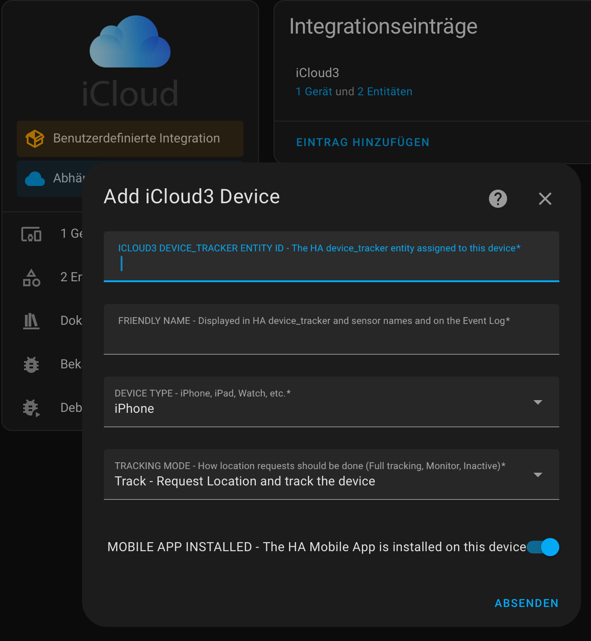Click EINTRAG HINZUFÜGEN to add entry
591x641 pixels.
[362, 142]
